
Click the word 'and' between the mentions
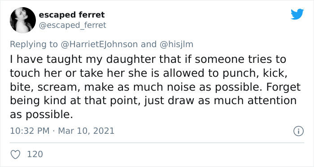click(149, 44)
